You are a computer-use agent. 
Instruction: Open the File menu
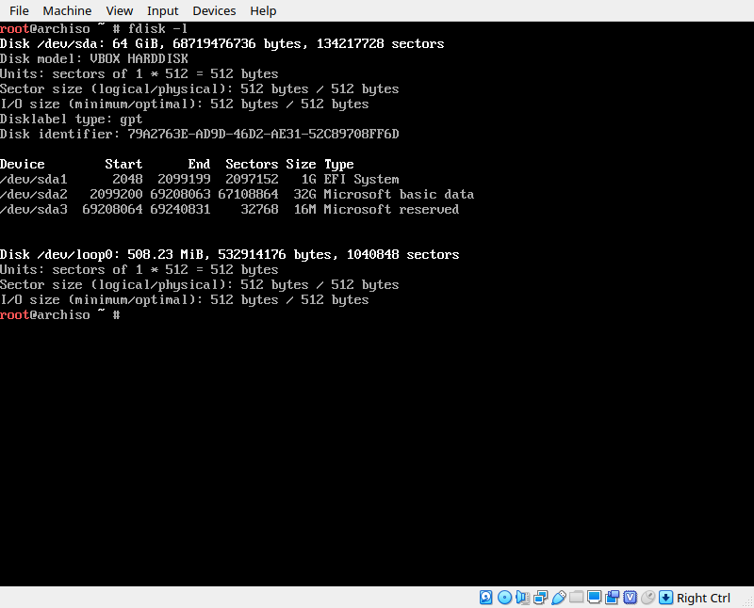coord(19,10)
